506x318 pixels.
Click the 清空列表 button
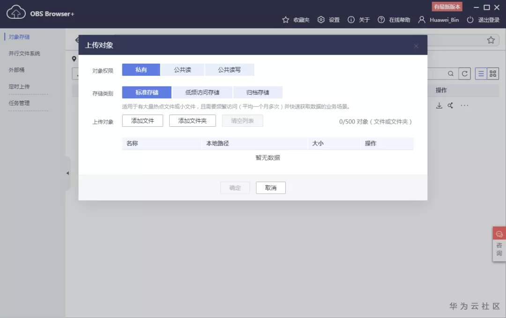[242, 121]
